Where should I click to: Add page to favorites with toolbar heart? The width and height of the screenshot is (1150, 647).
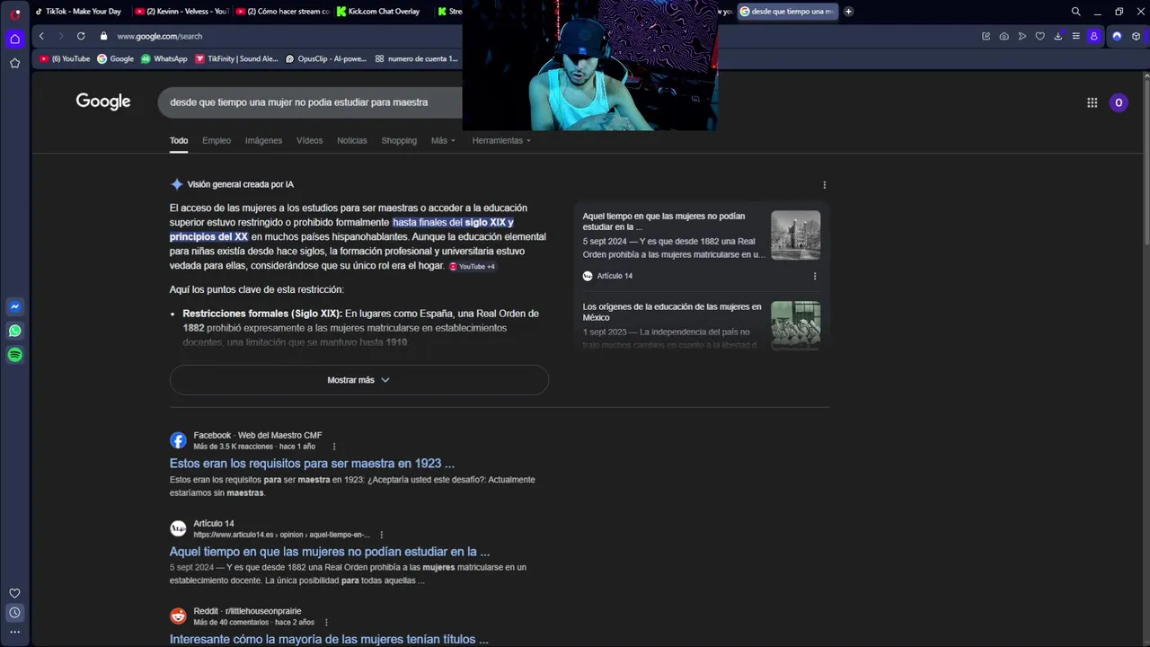pos(1039,36)
